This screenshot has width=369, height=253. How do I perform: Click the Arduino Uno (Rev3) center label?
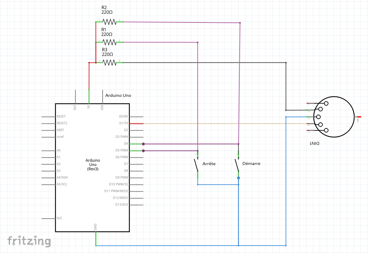pos(93,165)
